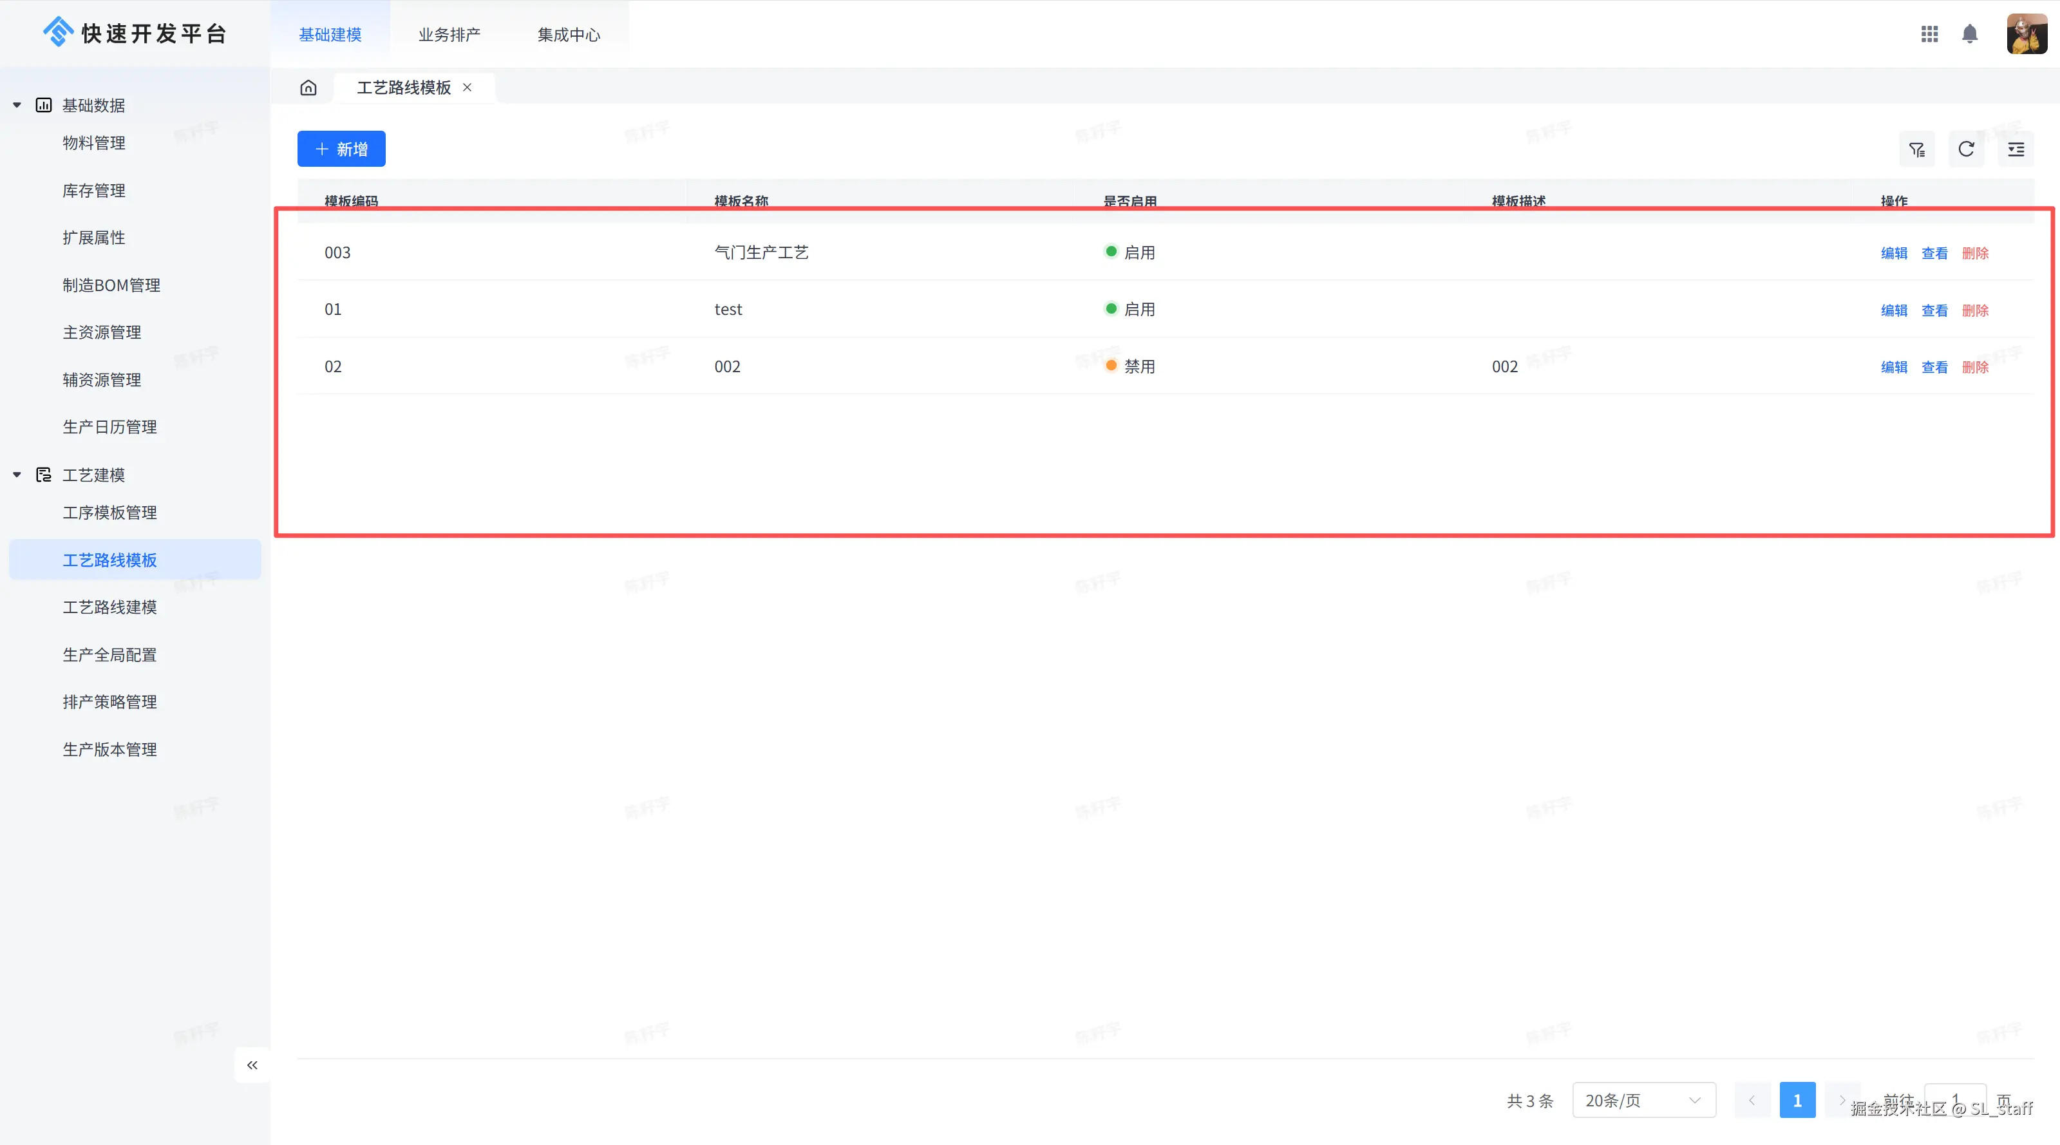Open 排产策略管理 in sidebar
The width and height of the screenshot is (2060, 1145).
pos(110,702)
